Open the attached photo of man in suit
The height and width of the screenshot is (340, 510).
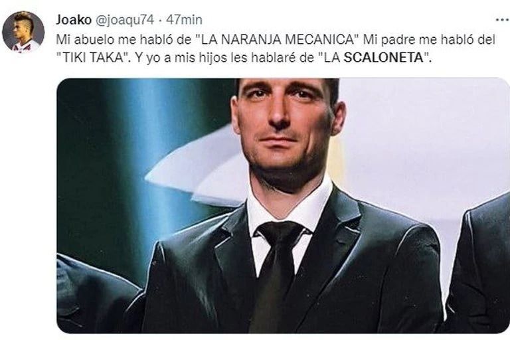coord(283,206)
